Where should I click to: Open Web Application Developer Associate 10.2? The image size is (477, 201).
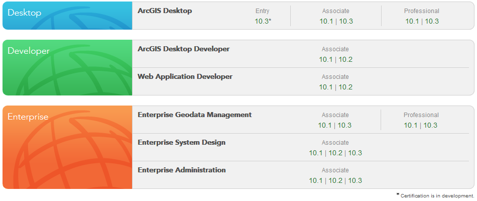tap(345, 87)
